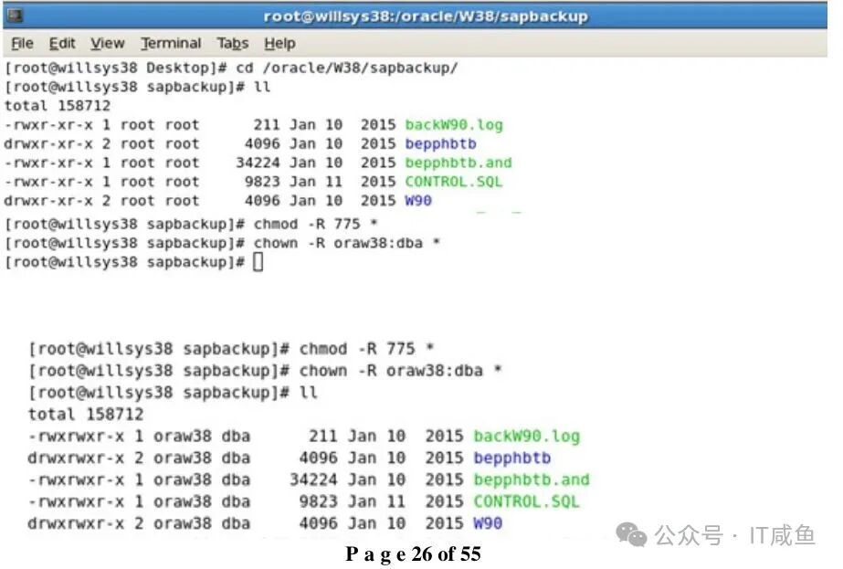Select backW90.log in the oraw38 dba listing

(526, 436)
